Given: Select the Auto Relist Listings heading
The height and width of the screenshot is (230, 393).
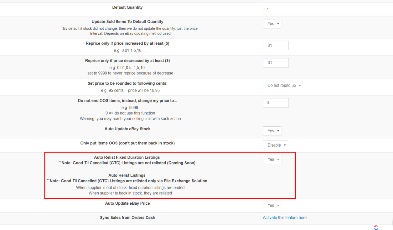Looking at the screenshot, I should [x=127, y=175].
